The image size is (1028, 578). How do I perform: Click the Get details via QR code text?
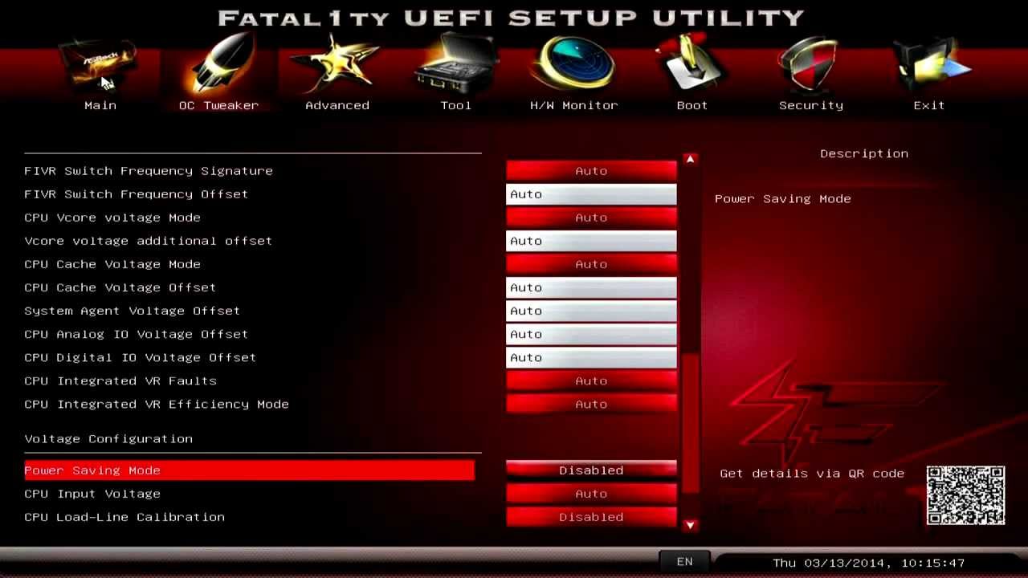812,474
